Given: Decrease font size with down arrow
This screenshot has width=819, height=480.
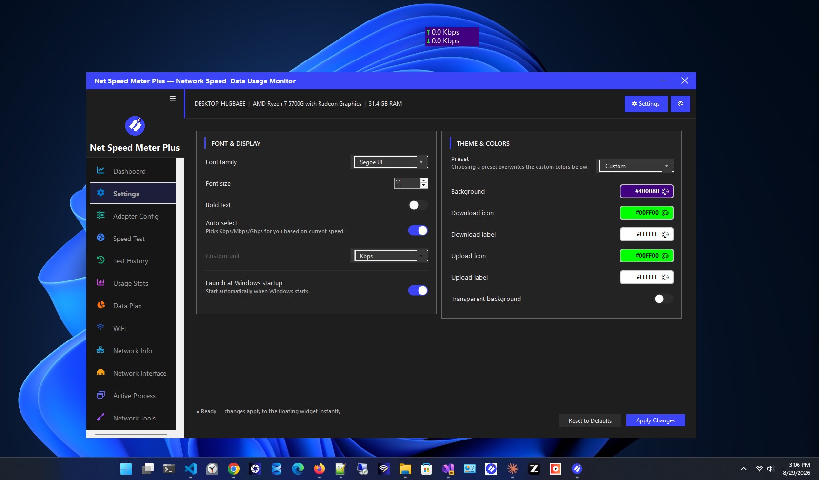Looking at the screenshot, I should 424,185.
